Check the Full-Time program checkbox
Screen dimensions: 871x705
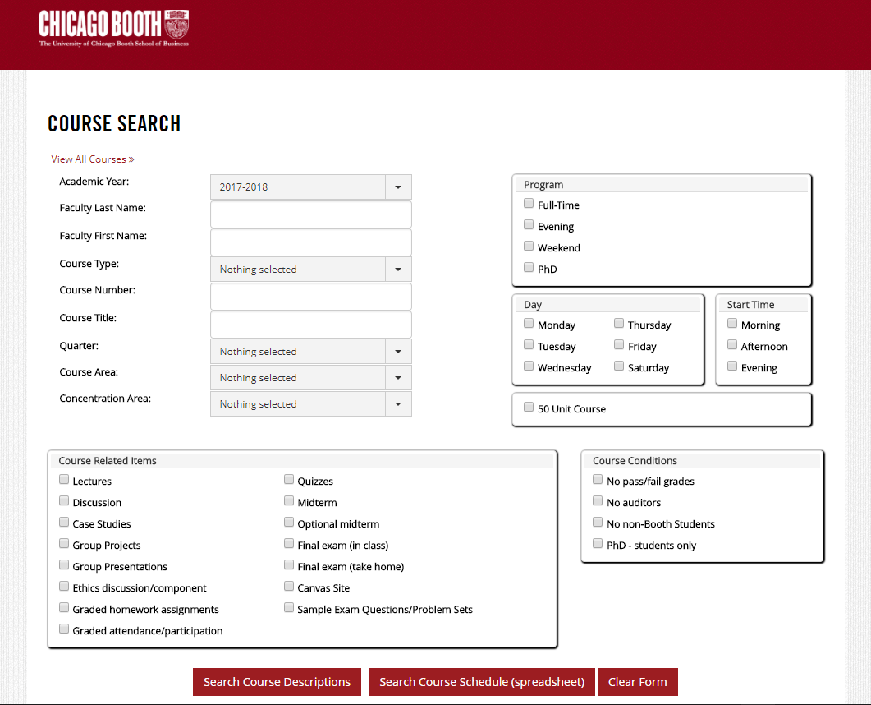click(x=529, y=204)
